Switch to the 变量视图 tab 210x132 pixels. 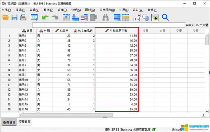pos(25,122)
